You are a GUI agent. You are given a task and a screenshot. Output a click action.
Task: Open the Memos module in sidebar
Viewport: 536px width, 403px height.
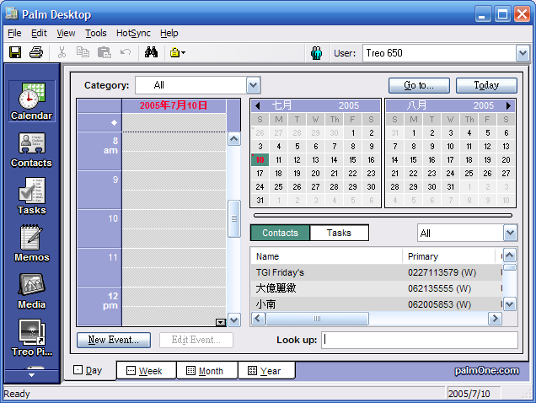31,244
